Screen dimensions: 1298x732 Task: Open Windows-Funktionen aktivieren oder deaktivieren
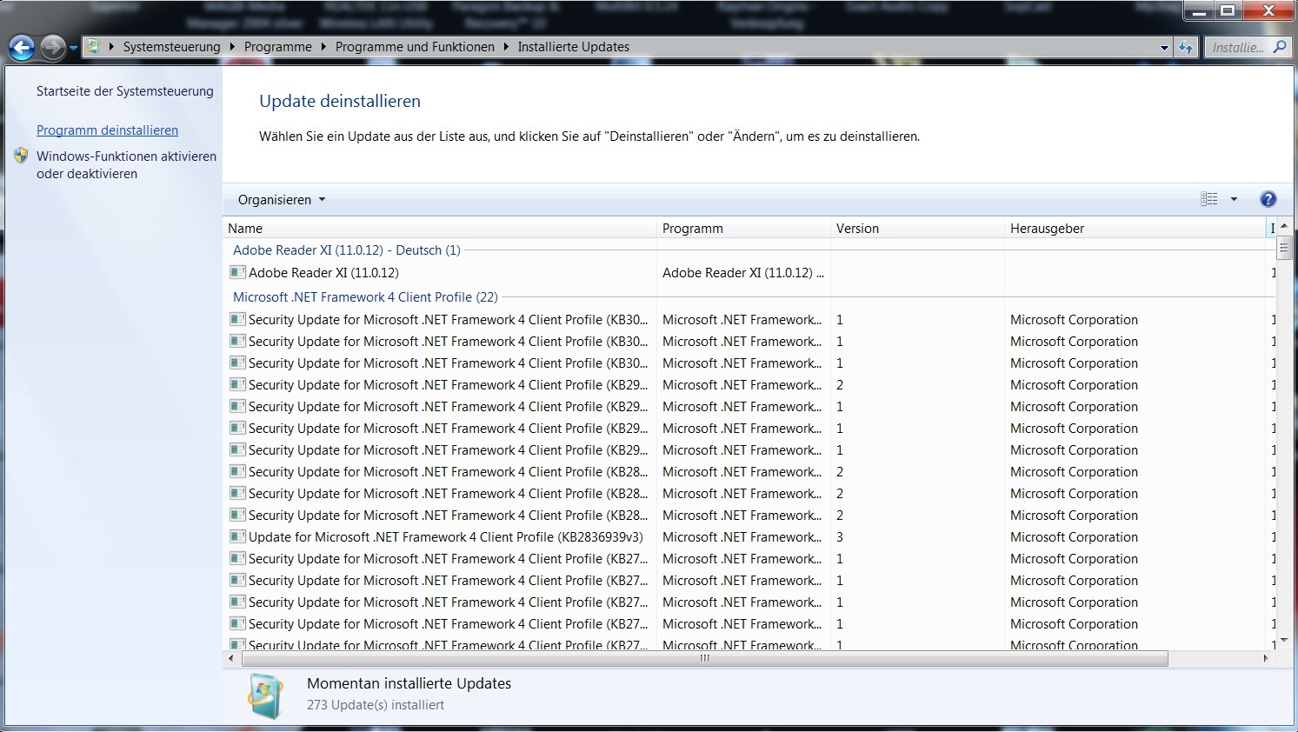(126, 165)
